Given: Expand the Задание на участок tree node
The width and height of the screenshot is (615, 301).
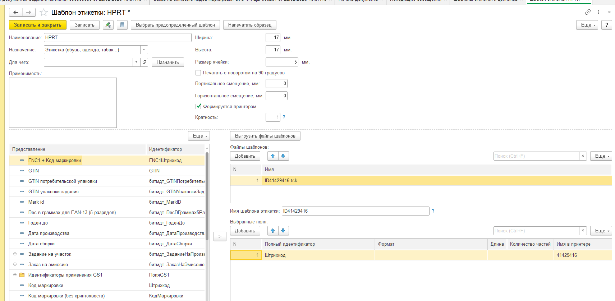Looking at the screenshot, I should point(15,254).
